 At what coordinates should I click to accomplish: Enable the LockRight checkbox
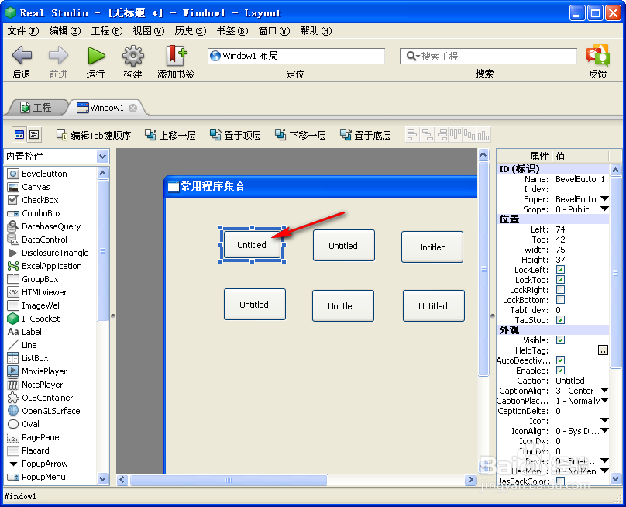(560, 290)
